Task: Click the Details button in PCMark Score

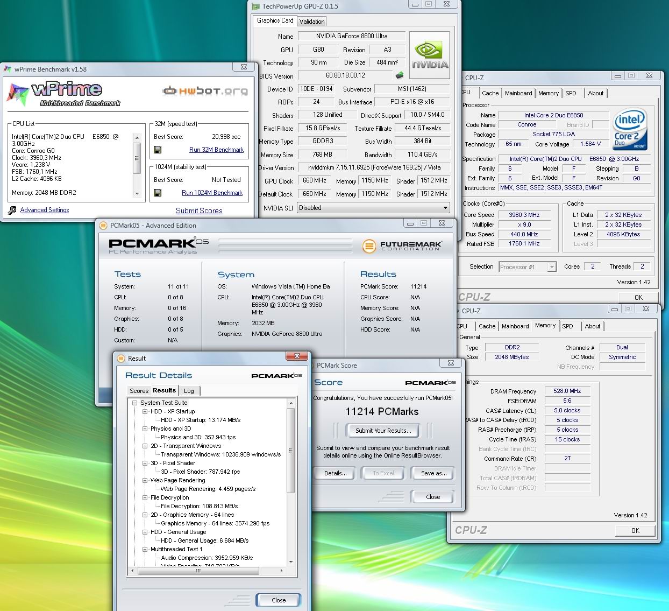Action: click(335, 473)
